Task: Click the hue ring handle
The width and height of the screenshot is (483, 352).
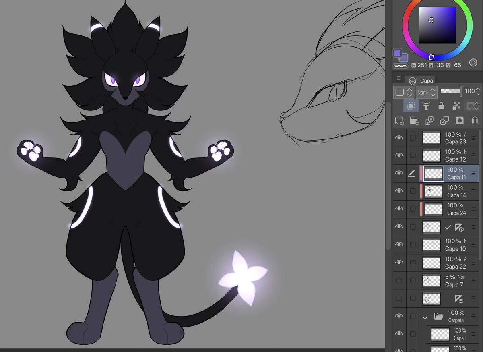Action: [x=431, y=57]
